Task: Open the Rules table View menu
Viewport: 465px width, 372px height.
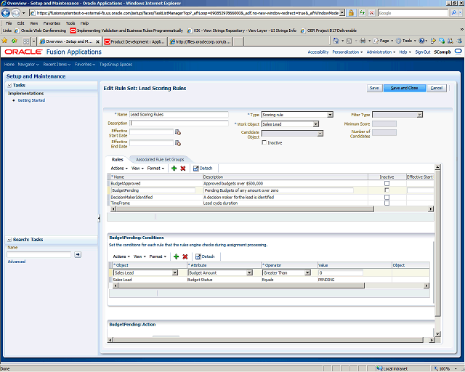Action: (x=137, y=169)
